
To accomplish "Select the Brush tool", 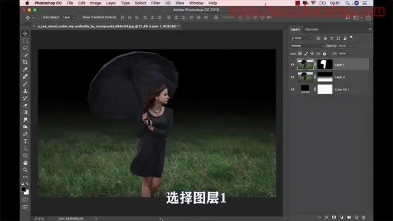I will 25,84.
